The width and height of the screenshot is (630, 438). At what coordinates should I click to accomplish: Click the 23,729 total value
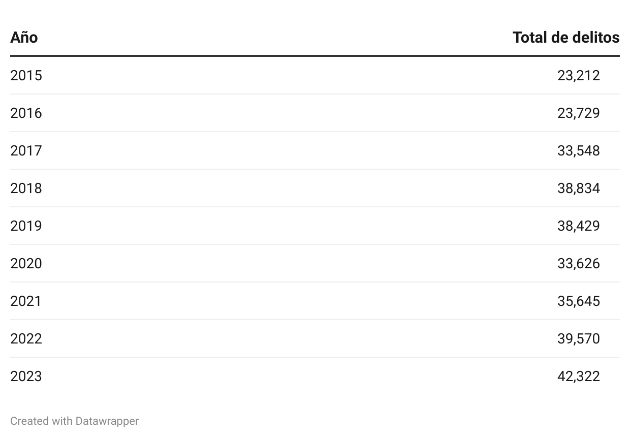(578, 113)
